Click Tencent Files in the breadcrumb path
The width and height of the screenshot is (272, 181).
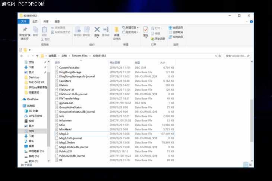tap(80, 56)
